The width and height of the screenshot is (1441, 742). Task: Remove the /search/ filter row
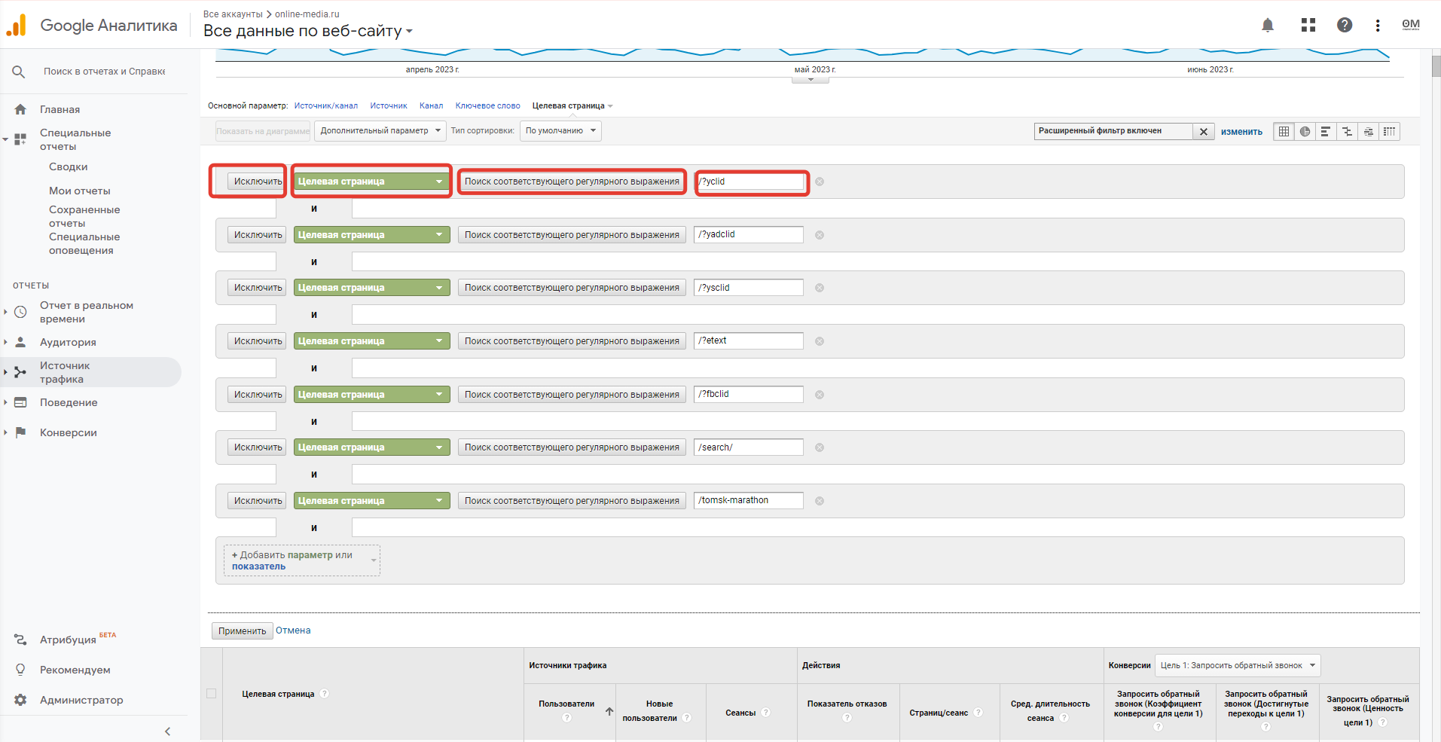(820, 447)
